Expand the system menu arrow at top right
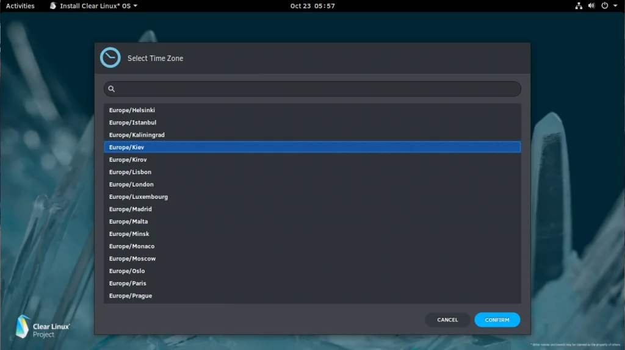 (615, 5)
